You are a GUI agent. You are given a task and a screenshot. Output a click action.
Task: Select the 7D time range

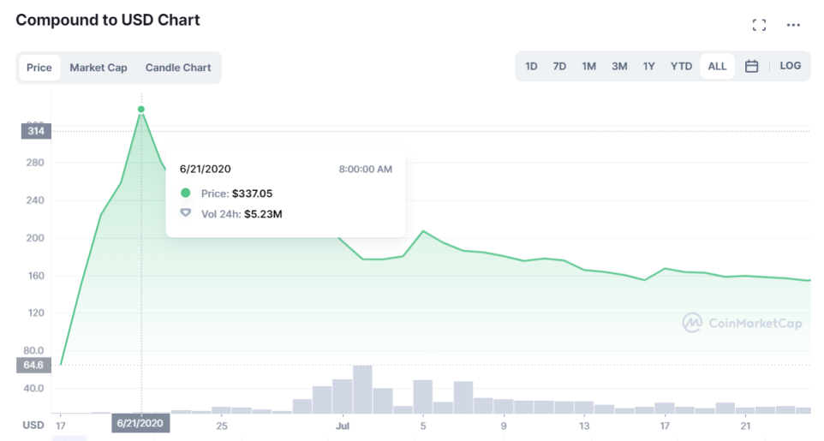pos(559,66)
